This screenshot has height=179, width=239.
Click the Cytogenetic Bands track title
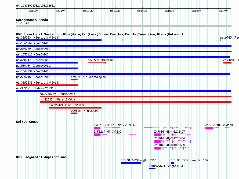32,20
